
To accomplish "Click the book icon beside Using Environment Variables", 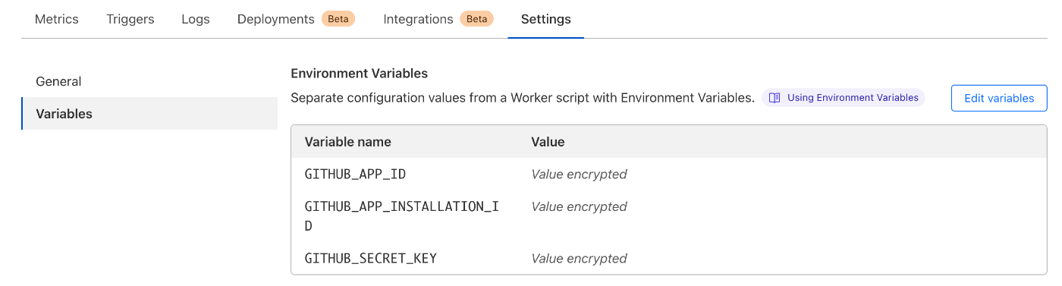I will click(775, 98).
